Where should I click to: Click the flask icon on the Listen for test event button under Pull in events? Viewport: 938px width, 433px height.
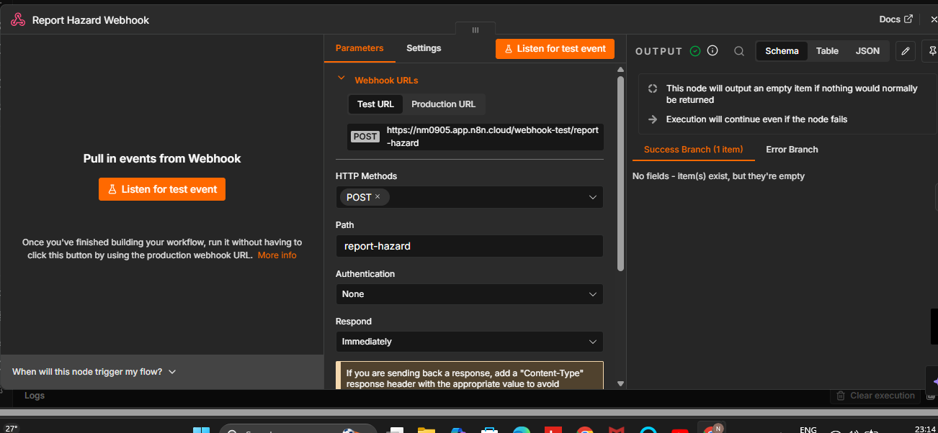pos(112,189)
